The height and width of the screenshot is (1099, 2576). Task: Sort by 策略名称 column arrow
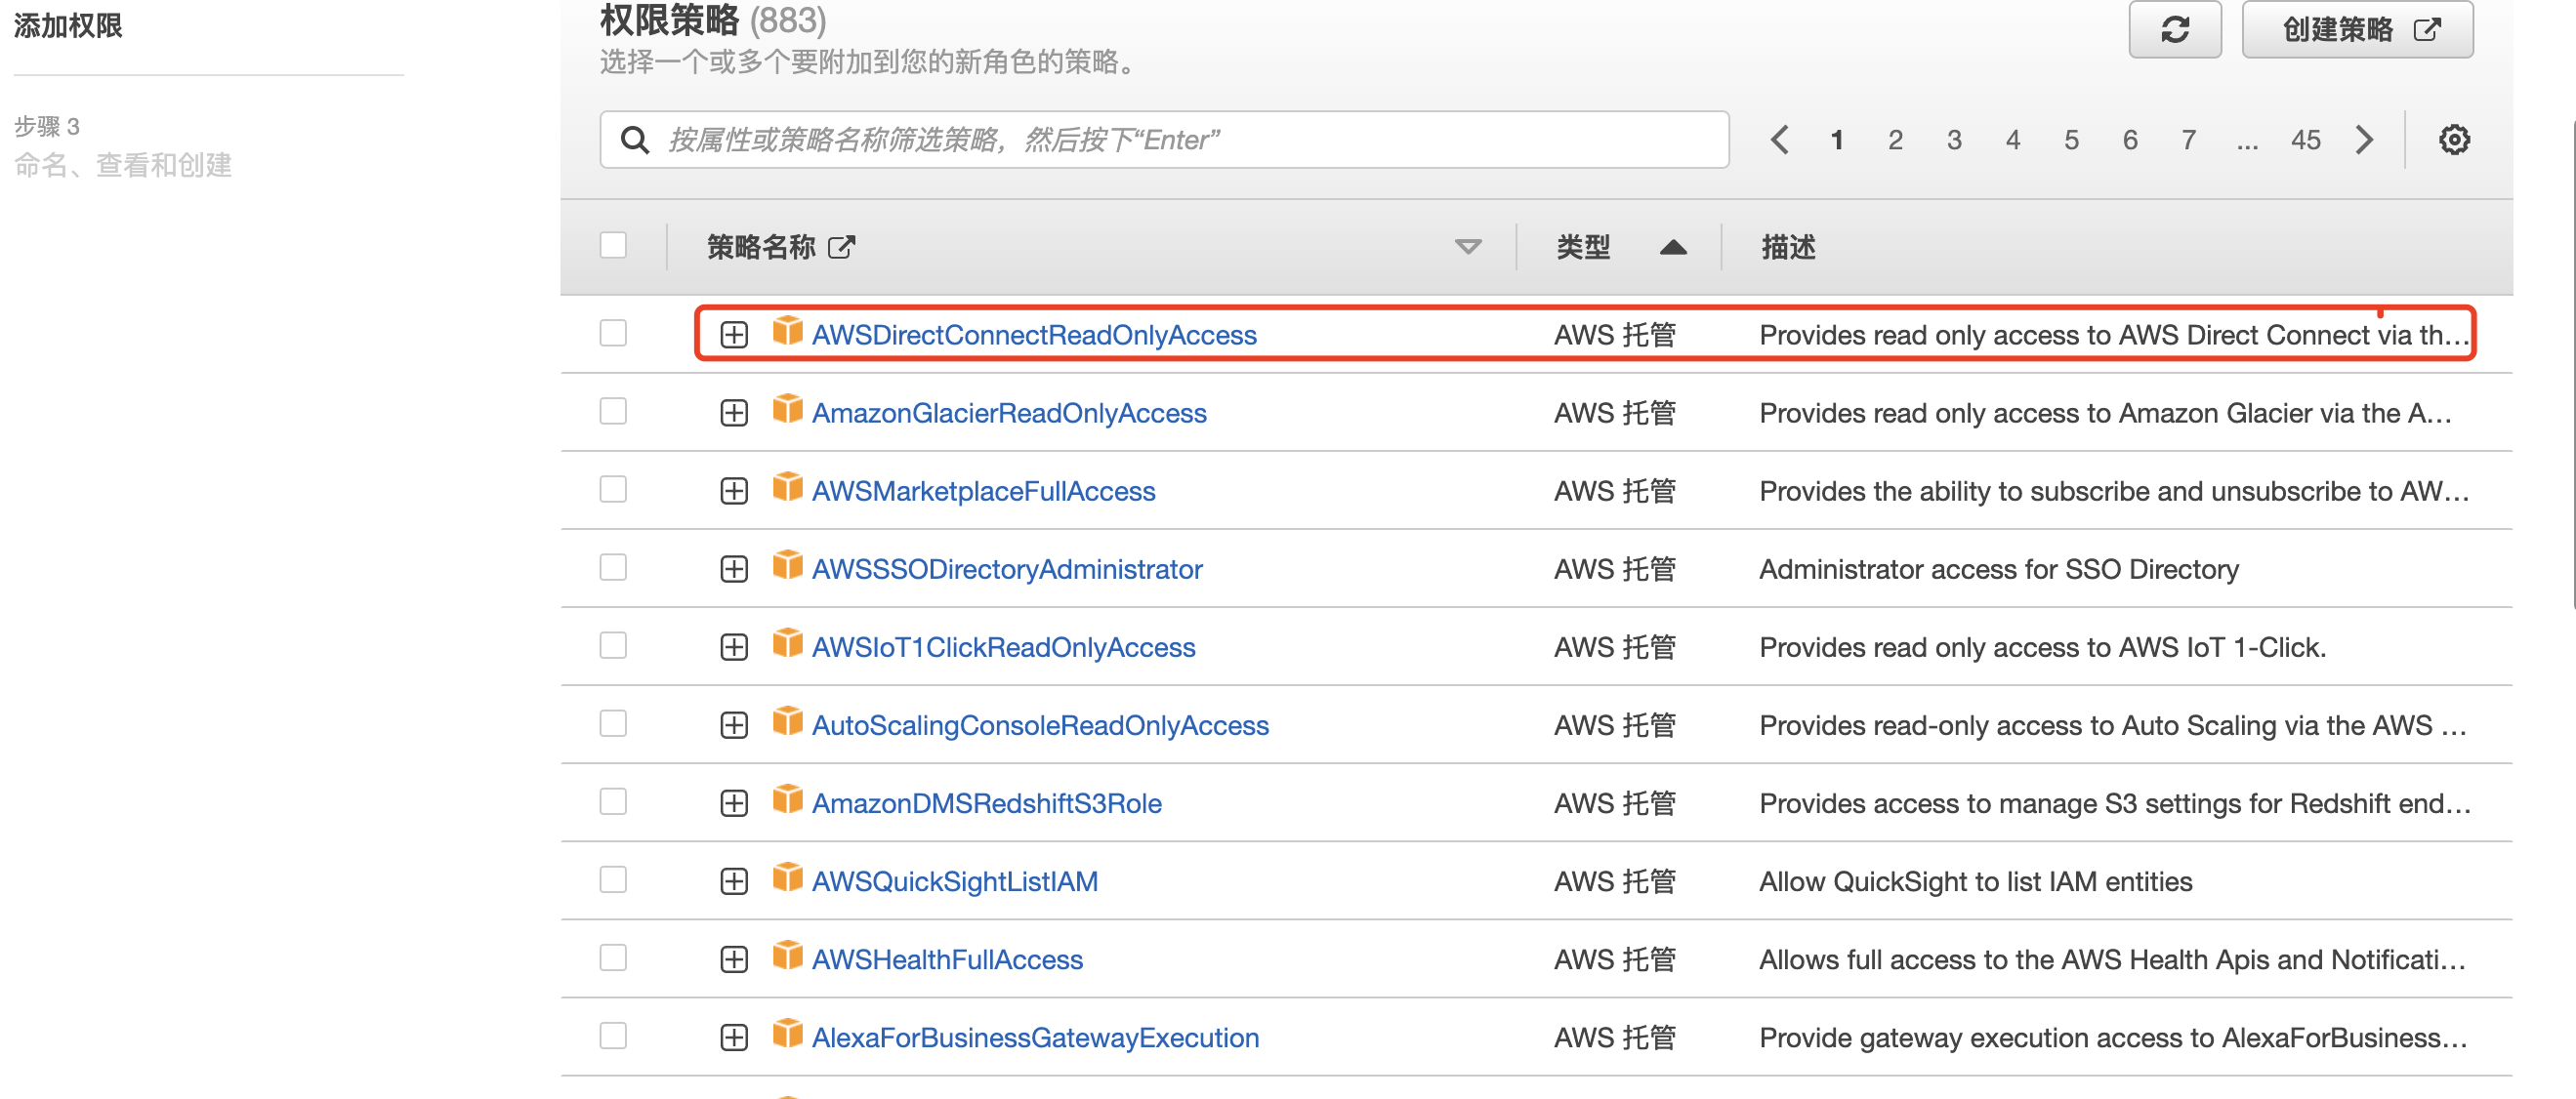click(1467, 247)
